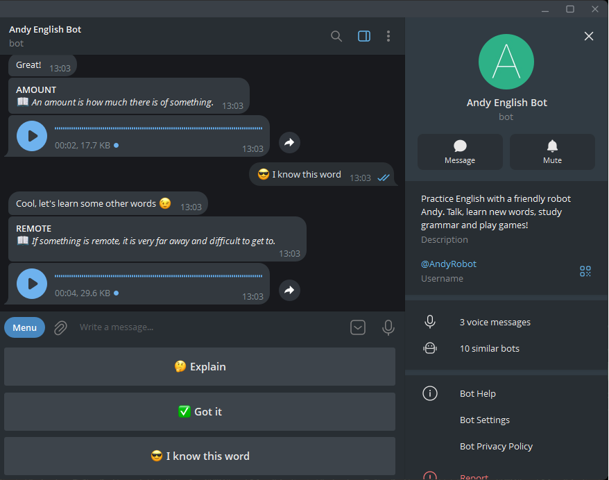Open the three-dot chat options menu
Screen dimensions: 609x480
tap(388, 36)
